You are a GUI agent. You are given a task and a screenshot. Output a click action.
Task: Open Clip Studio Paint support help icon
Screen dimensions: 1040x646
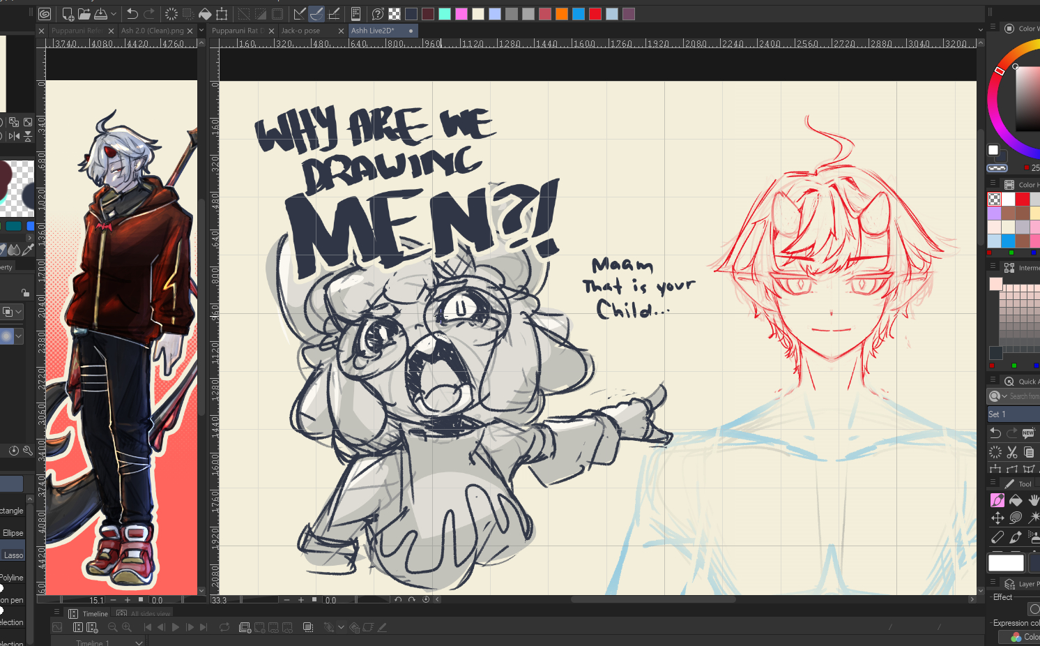378,14
